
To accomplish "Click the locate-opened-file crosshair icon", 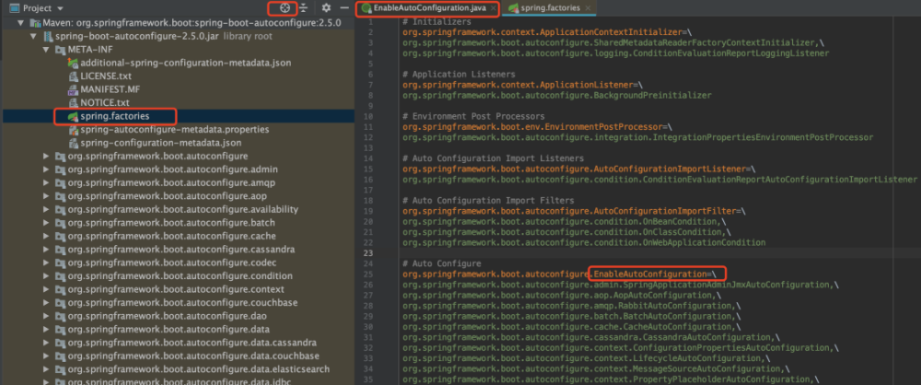I will 285,8.
